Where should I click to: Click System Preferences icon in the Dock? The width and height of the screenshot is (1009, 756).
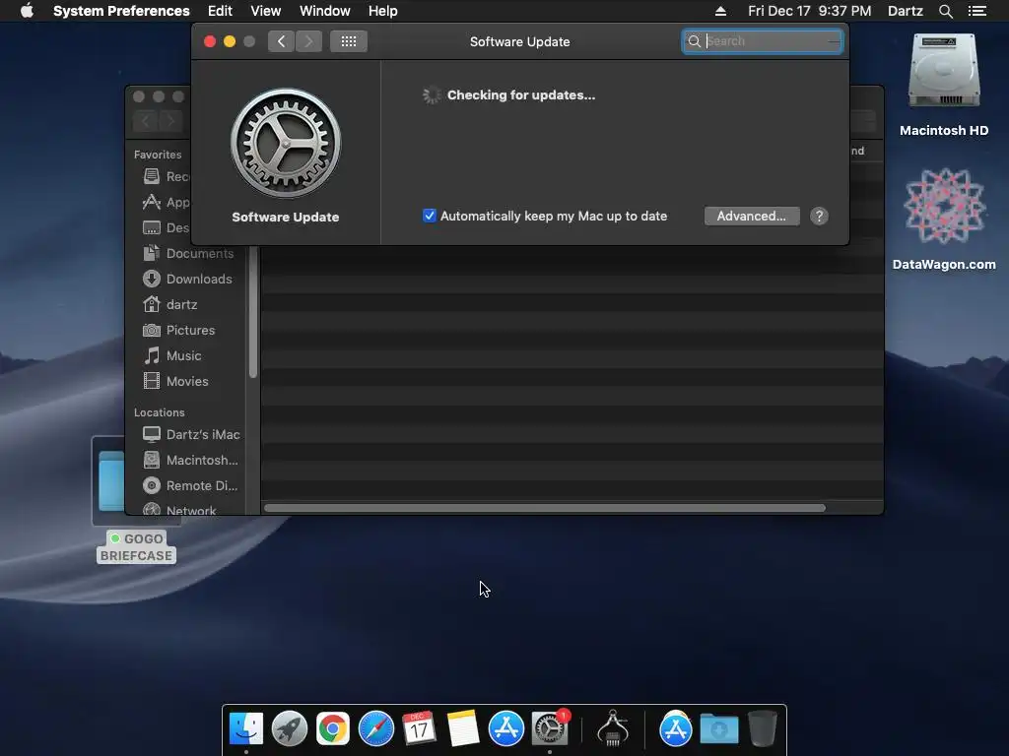point(550,729)
